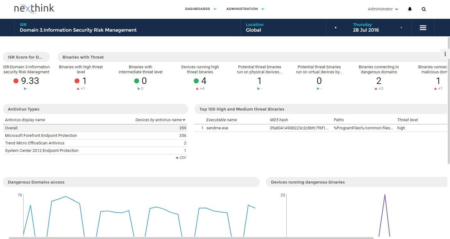Navigate to the previous day with the left arrow

click(336, 28)
